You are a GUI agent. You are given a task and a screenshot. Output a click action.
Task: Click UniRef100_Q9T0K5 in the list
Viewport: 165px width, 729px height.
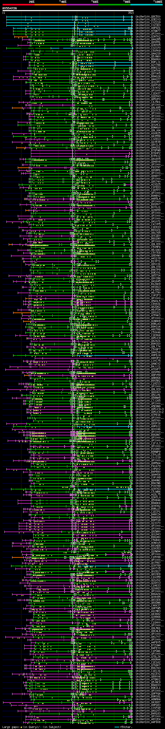[148, 74]
